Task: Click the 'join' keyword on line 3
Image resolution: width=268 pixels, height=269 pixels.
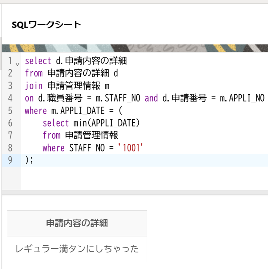Action: (34, 86)
